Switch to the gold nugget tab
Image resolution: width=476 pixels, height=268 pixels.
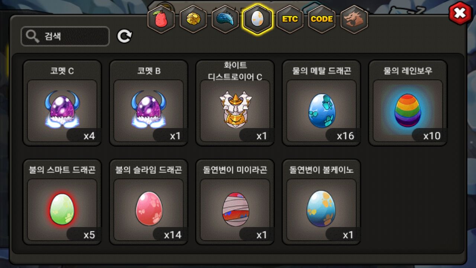193,19
